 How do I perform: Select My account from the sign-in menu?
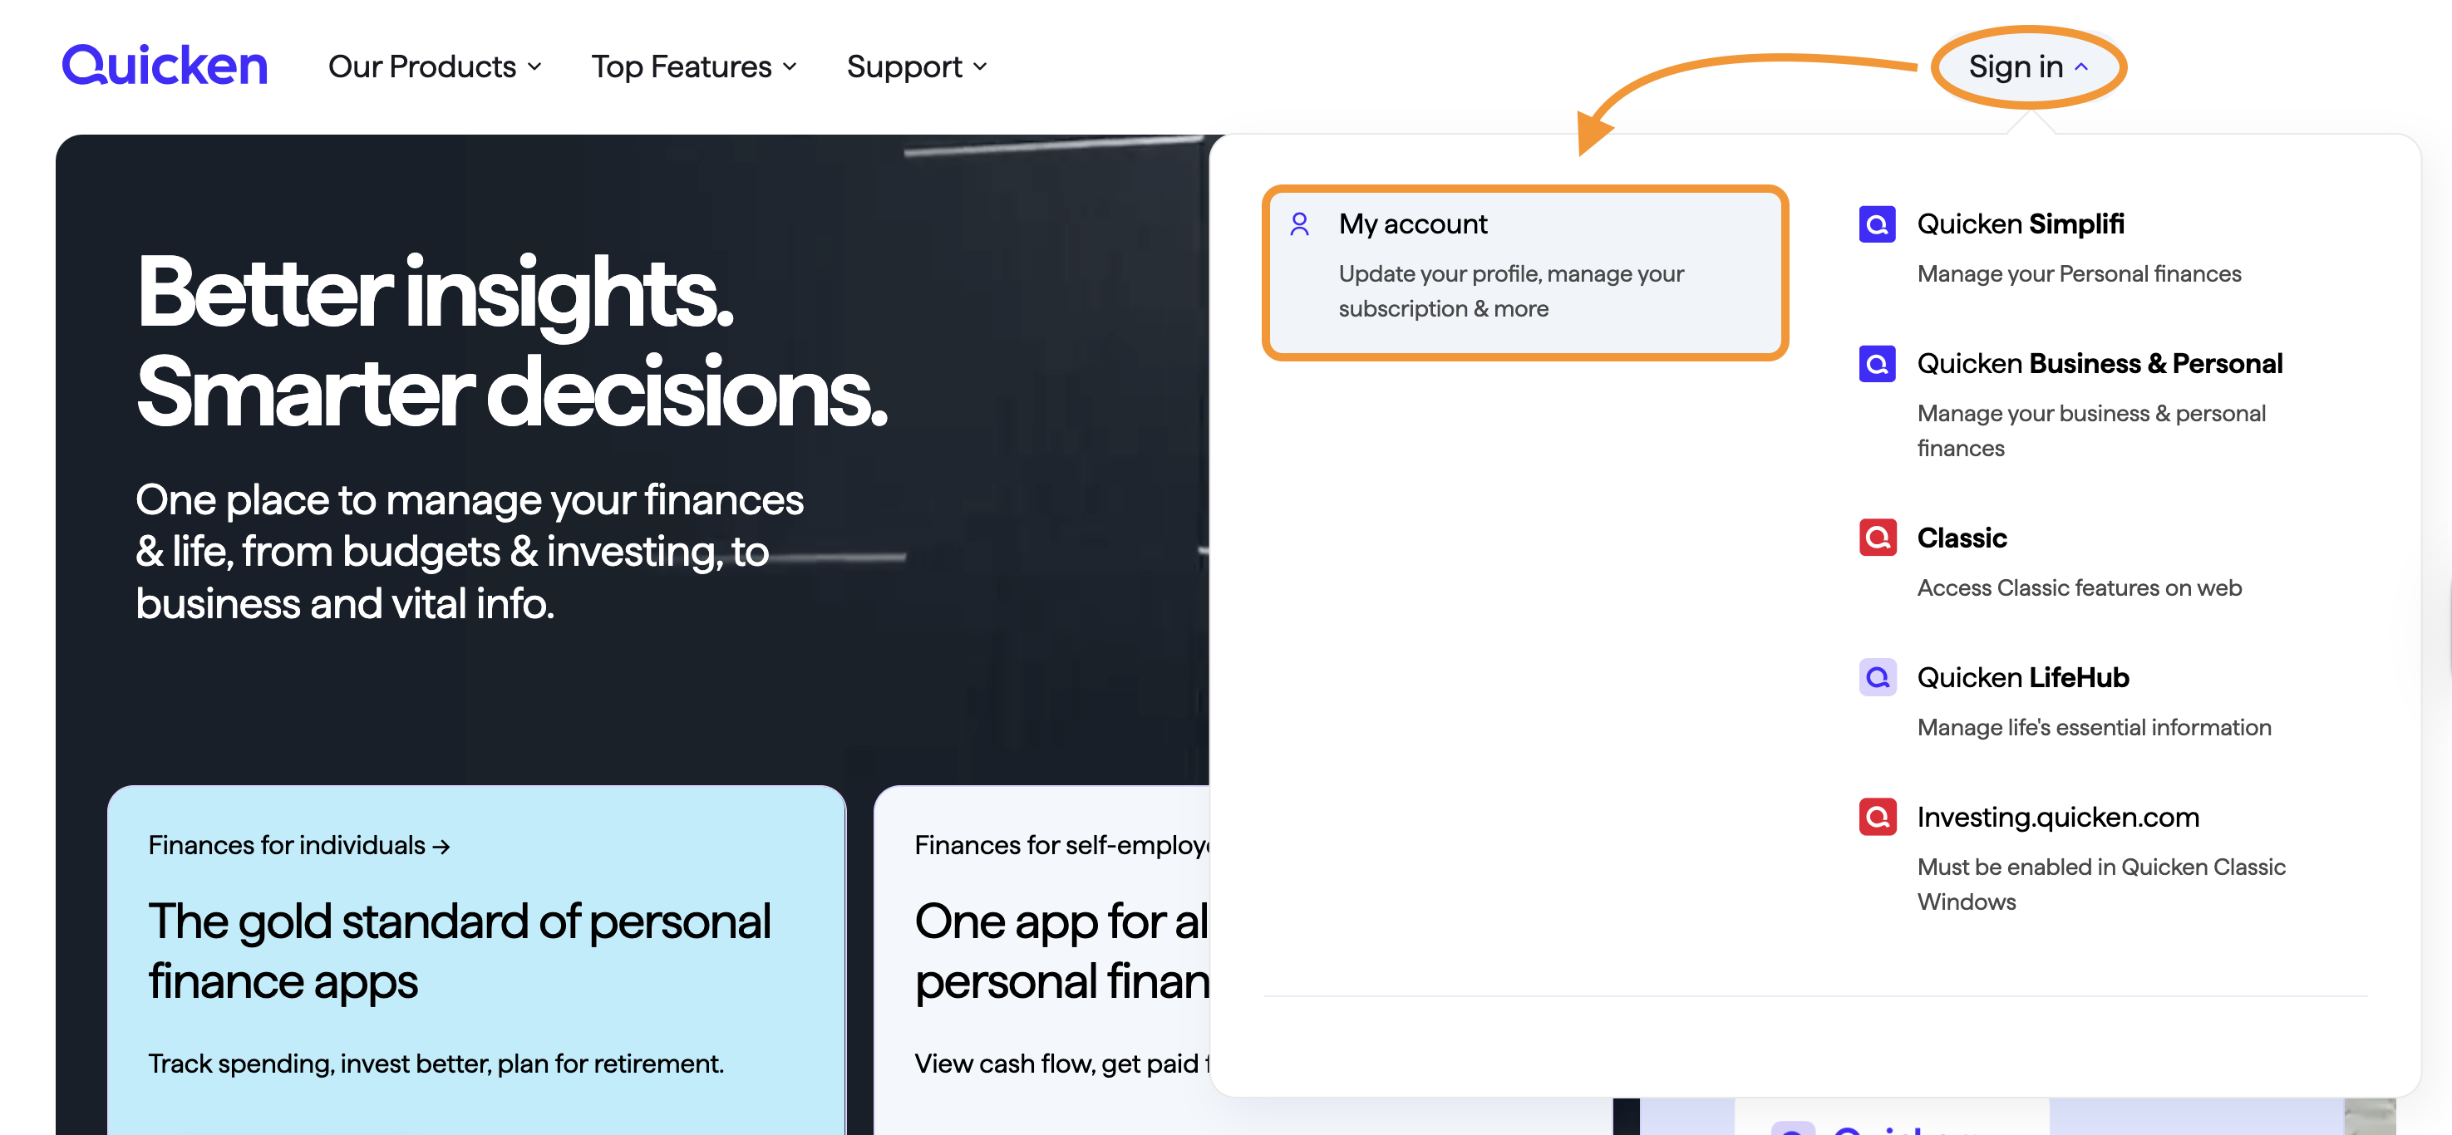[1525, 272]
